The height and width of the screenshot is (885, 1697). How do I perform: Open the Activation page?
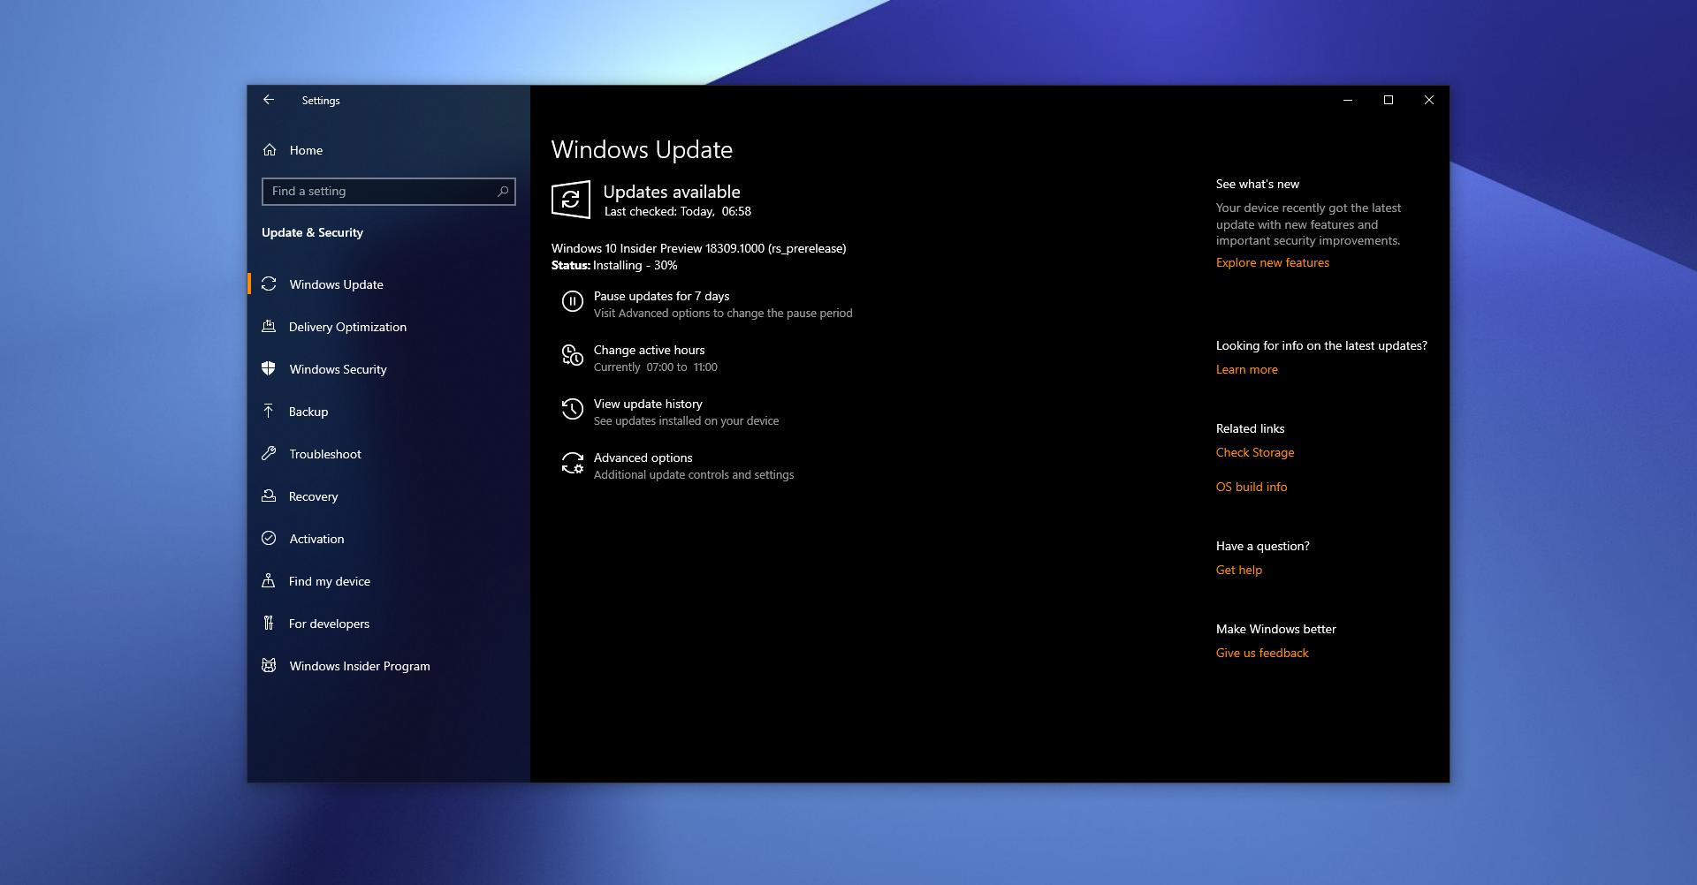(389, 539)
